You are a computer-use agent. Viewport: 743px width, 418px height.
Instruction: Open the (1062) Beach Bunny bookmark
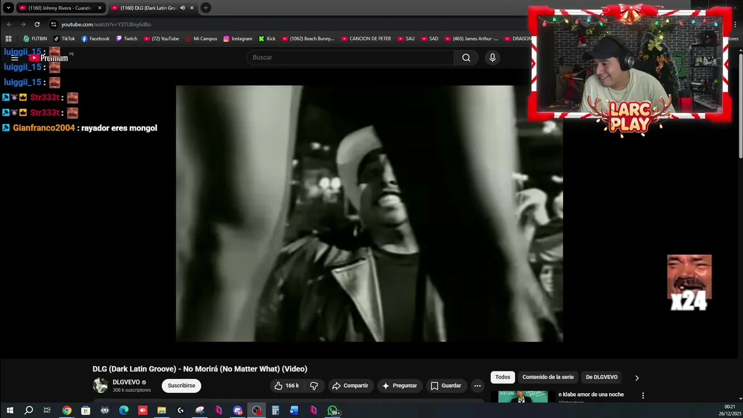(x=308, y=38)
